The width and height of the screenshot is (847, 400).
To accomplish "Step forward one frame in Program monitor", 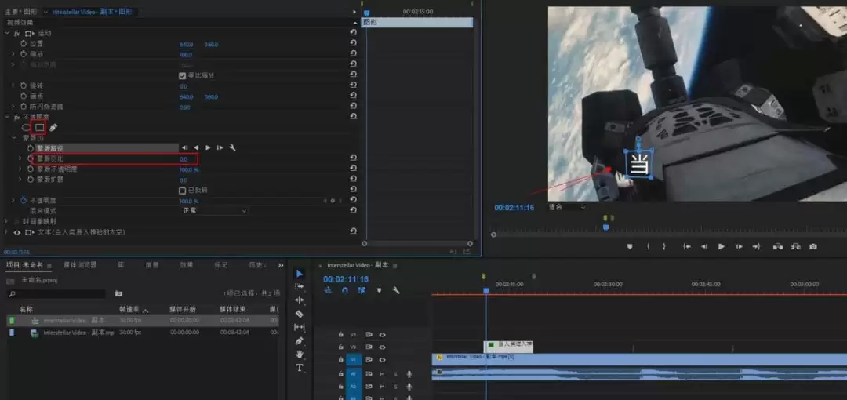I will (x=739, y=246).
